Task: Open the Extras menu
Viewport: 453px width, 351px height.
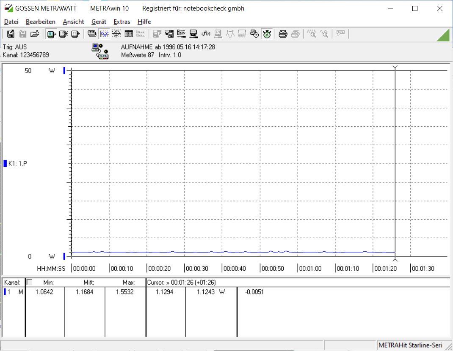Action: tap(122, 22)
